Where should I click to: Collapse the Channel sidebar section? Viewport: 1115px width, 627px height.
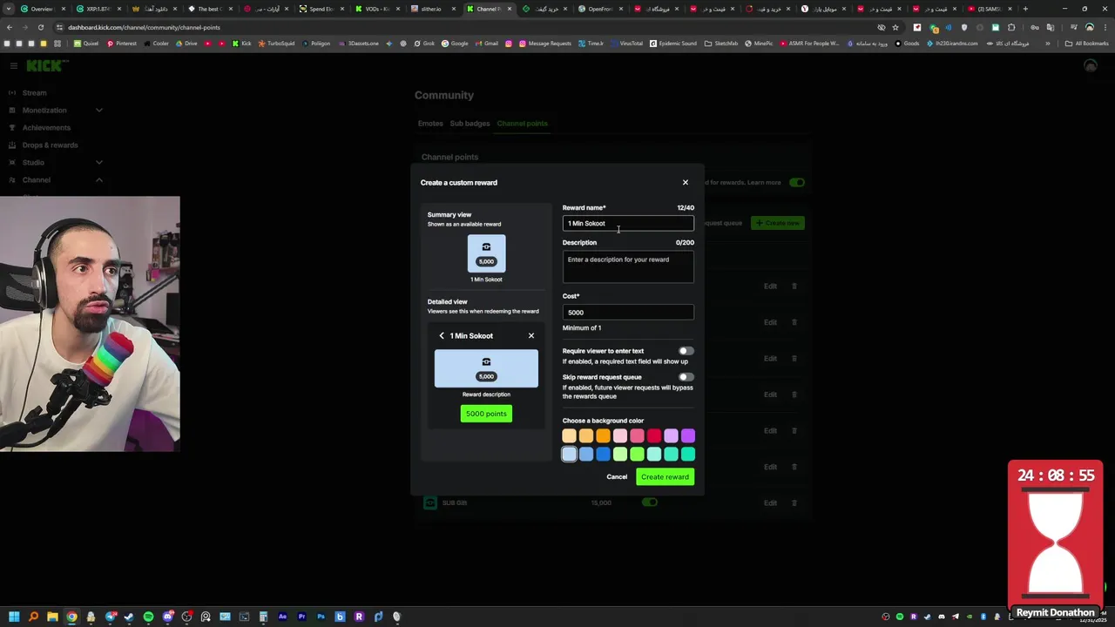99,180
